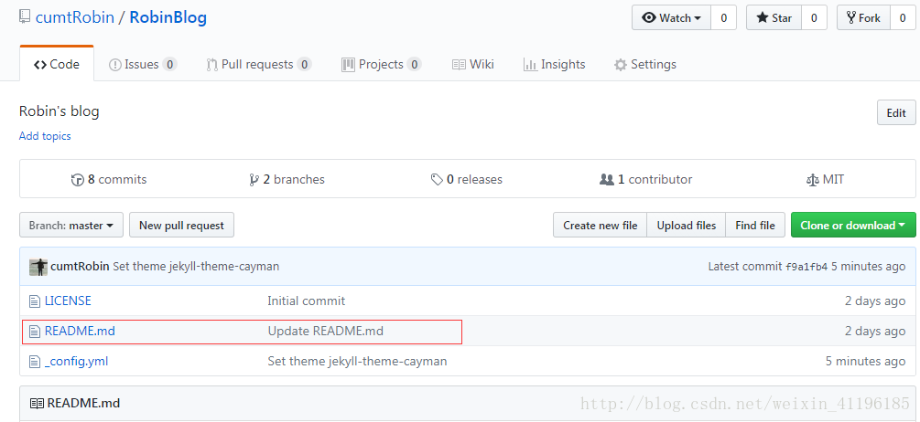Switch to the Issues tab
The height and width of the screenshot is (422, 920).
coord(143,64)
